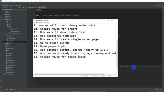Open the Event Log in PhpStorm status bar
This screenshot has height=92, width=164.
click(158, 89)
